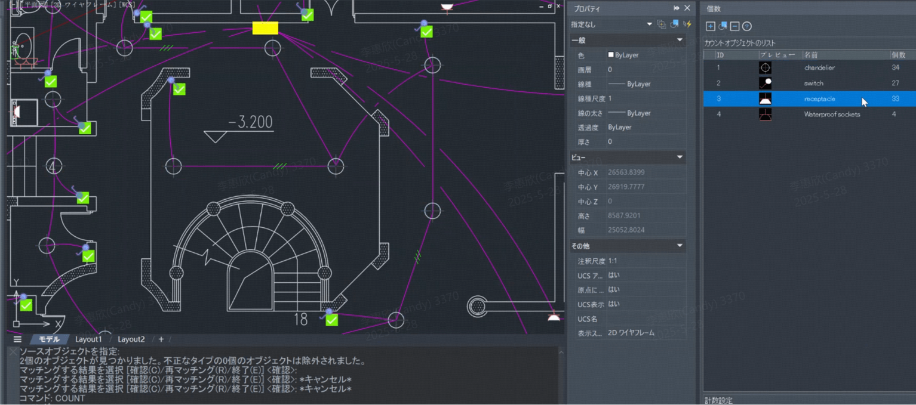The height and width of the screenshot is (405, 916).
Task: Sort by the 名前 column header
Action: (811, 55)
